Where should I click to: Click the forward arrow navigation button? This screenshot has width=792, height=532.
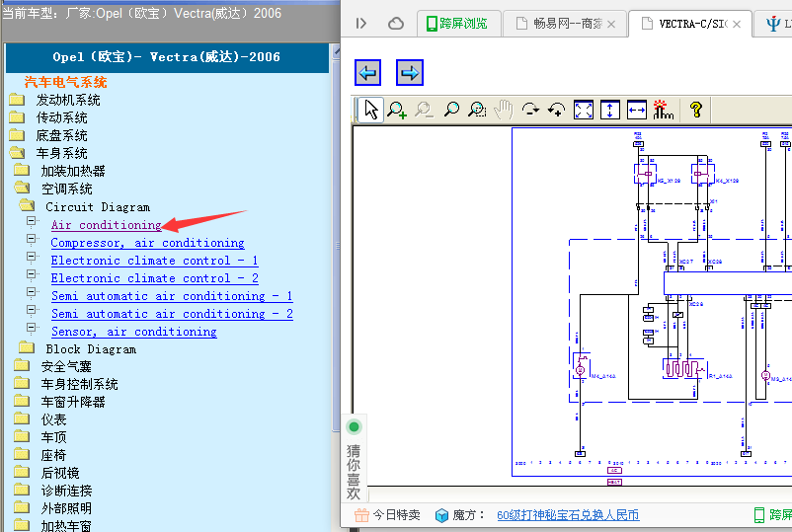point(409,73)
